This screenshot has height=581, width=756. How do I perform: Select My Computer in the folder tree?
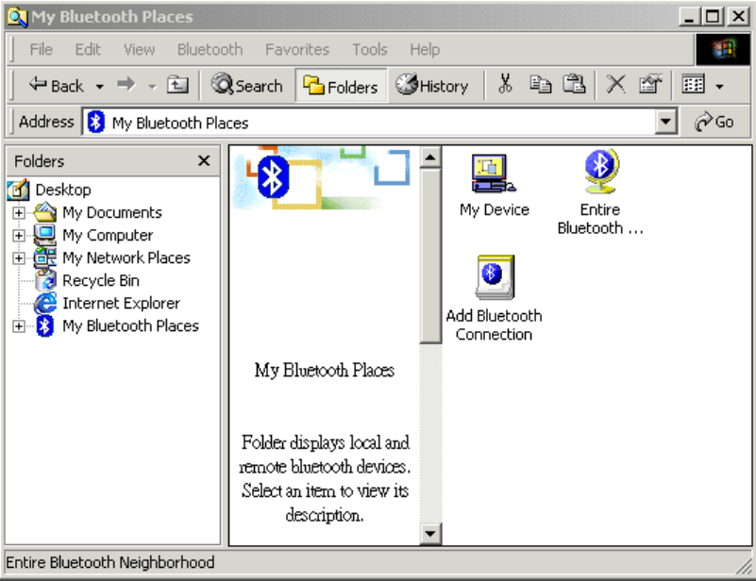[x=108, y=235]
